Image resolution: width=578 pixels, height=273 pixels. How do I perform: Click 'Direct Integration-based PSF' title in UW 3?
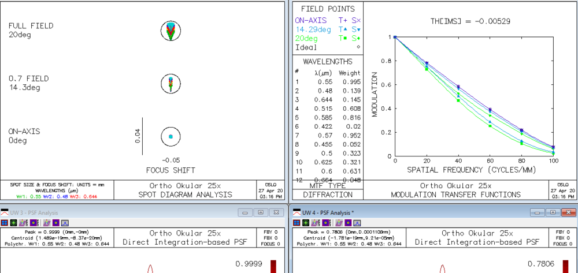pos(185,242)
